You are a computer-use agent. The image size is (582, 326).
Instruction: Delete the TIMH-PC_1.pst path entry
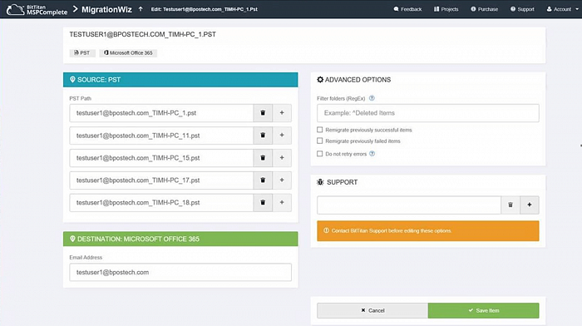pos(263,113)
